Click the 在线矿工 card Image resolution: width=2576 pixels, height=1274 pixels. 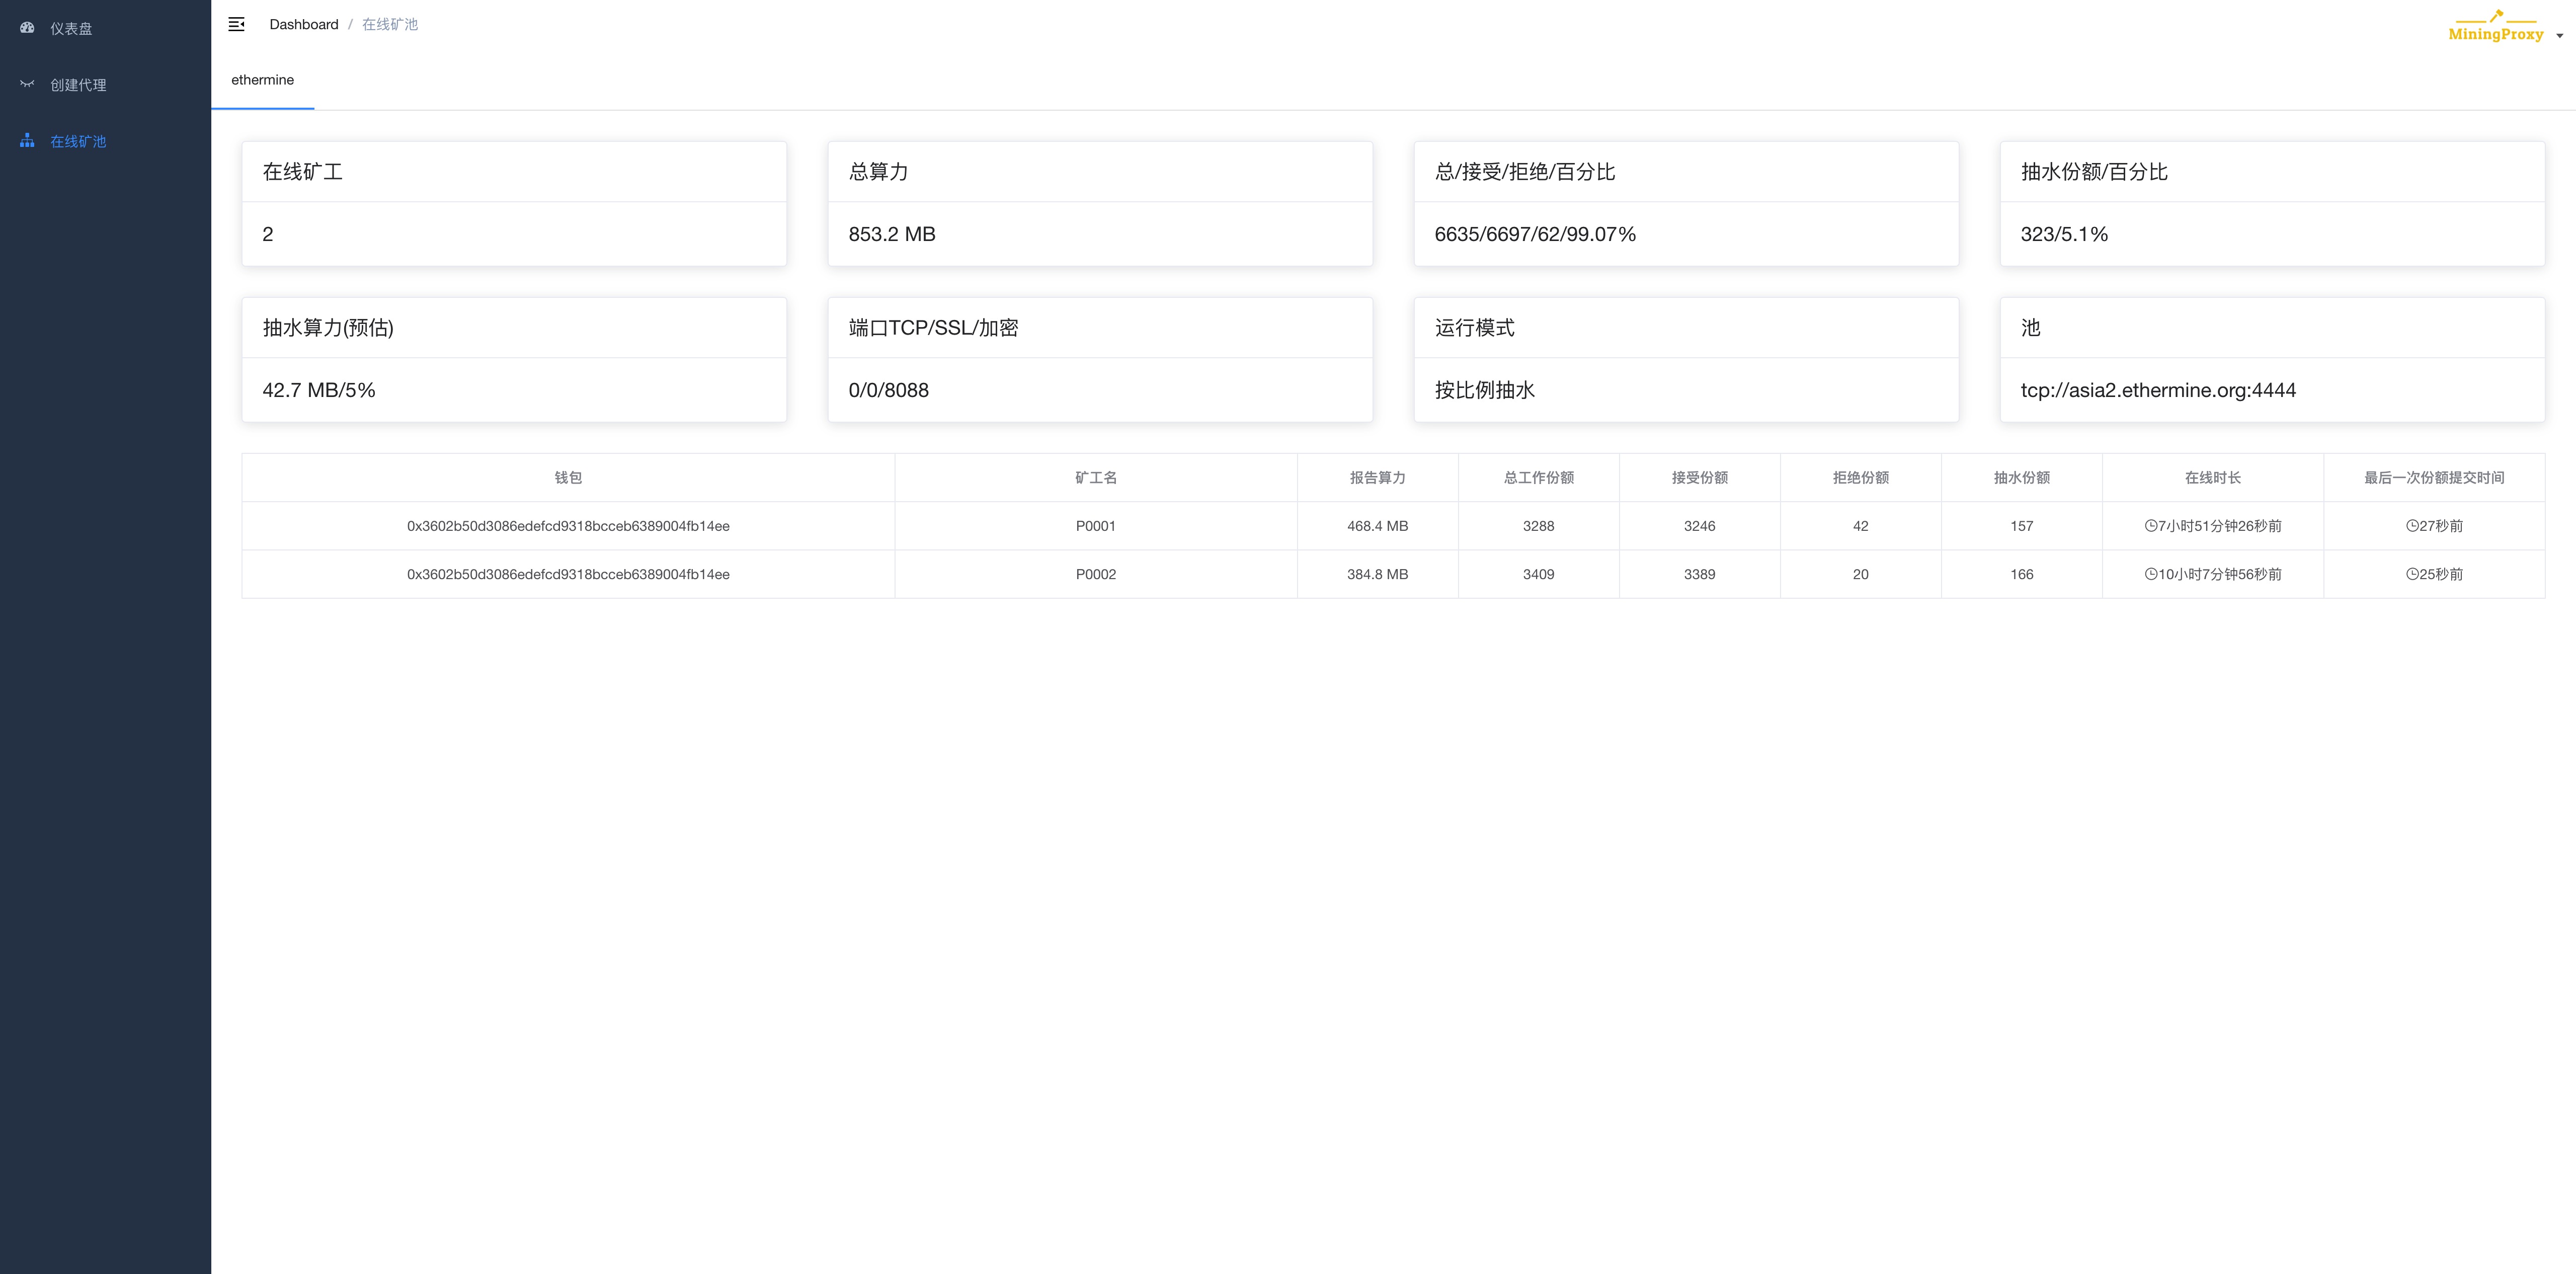point(514,203)
